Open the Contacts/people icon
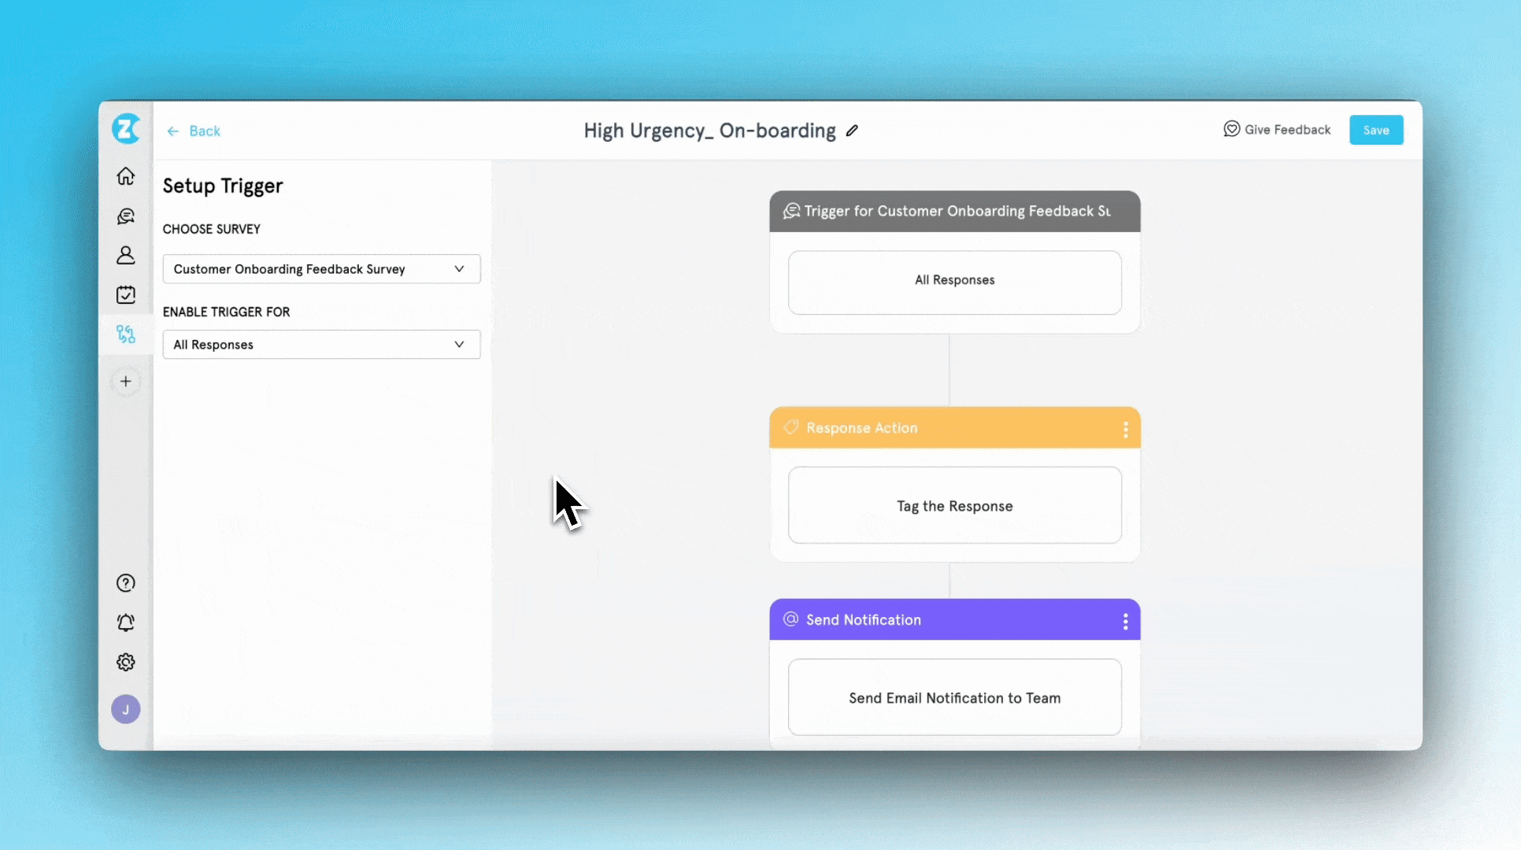Viewport: 1521px width, 850px height. coord(125,255)
